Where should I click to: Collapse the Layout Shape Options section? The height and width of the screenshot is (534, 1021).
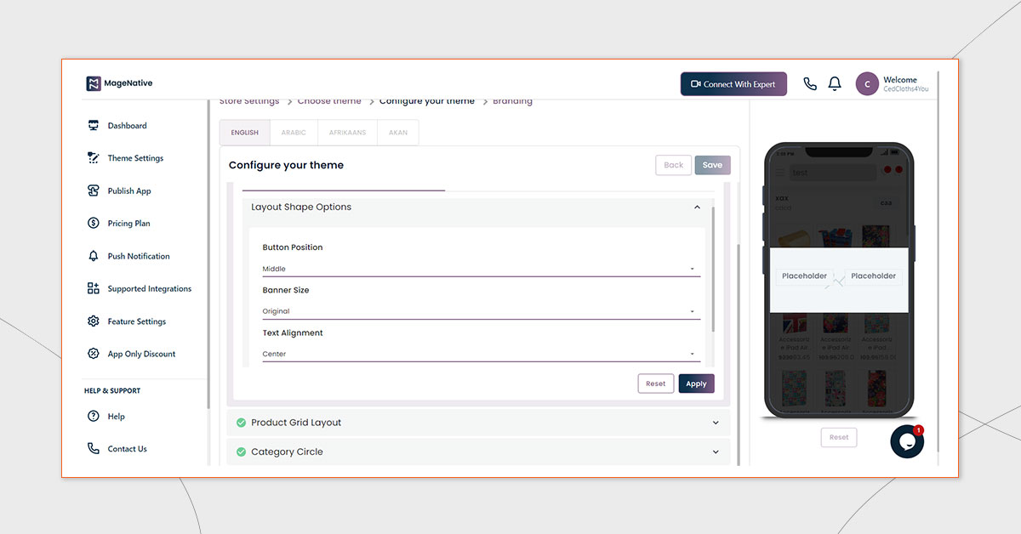point(697,207)
